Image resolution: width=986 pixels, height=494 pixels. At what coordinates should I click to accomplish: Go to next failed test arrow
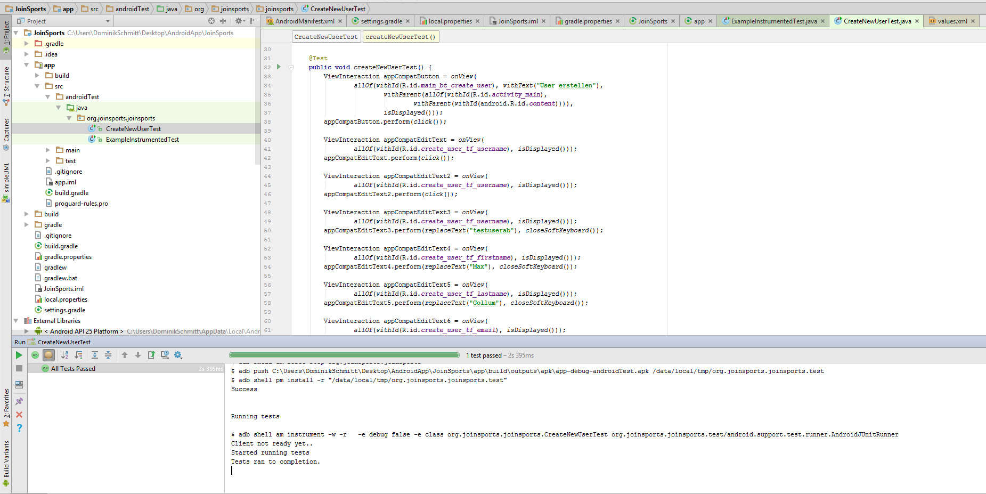point(138,355)
